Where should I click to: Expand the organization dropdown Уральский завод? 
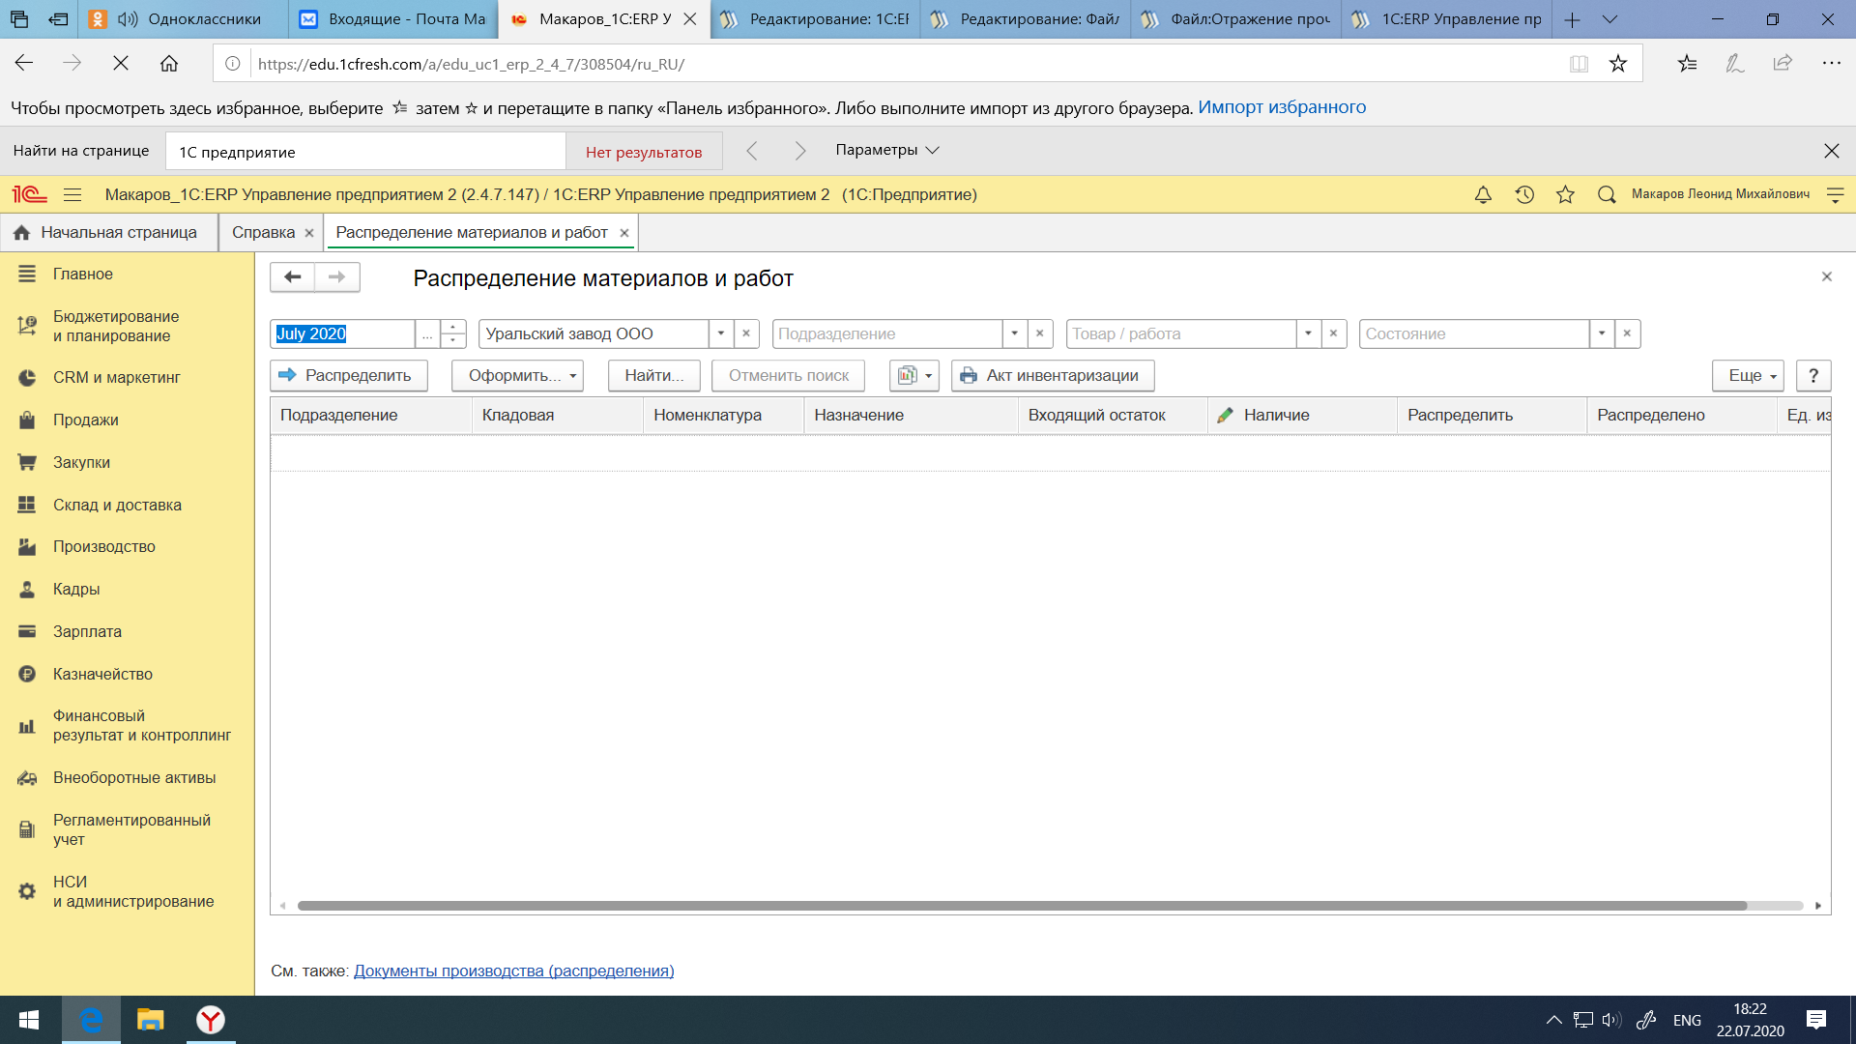point(721,333)
